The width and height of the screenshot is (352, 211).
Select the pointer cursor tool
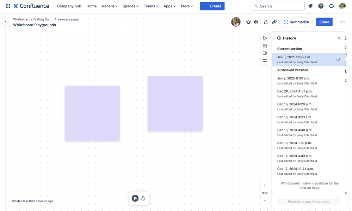coord(135,198)
